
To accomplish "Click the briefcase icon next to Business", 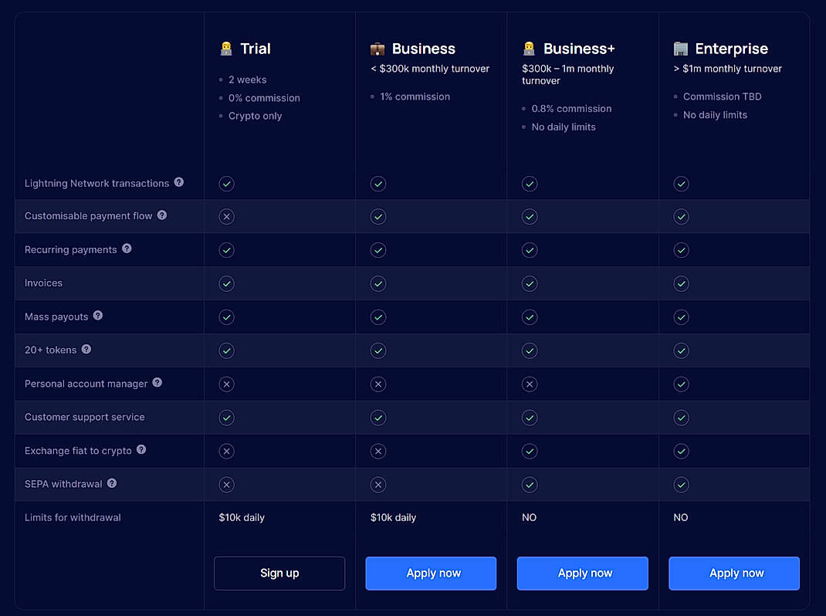I will pyautogui.click(x=377, y=48).
